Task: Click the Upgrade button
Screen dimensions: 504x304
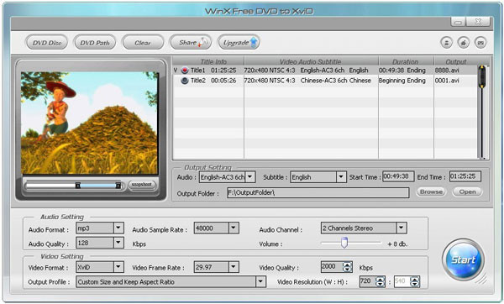Action: (x=239, y=43)
